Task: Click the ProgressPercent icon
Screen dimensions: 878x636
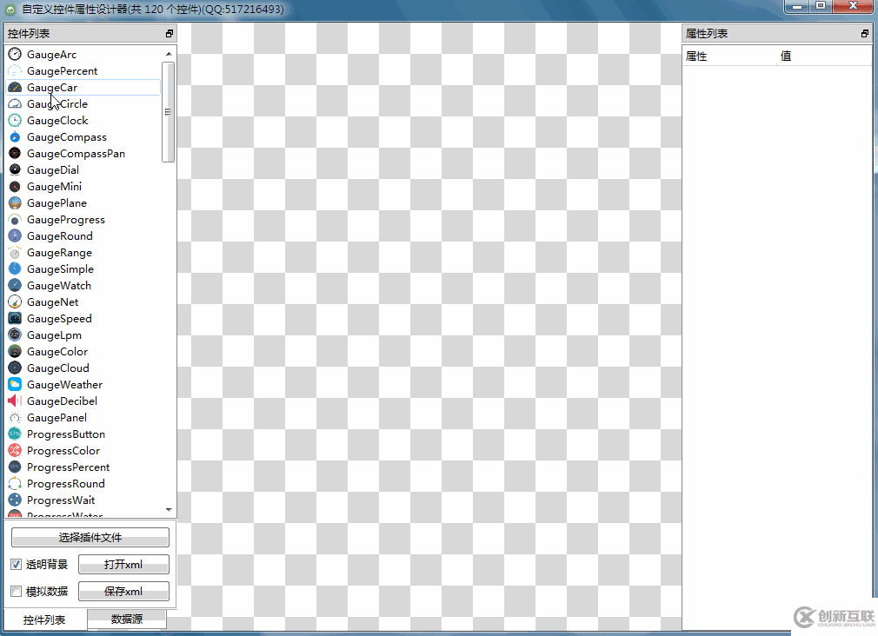Action: [x=15, y=467]
